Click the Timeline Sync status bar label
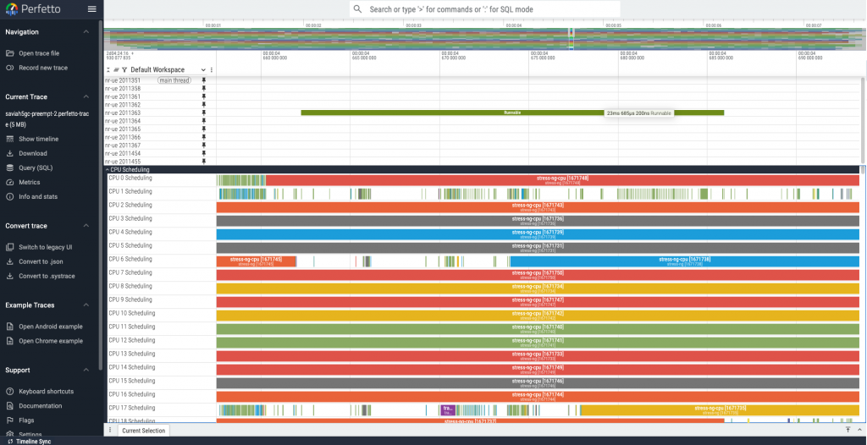867x445 pixels. click(x=33, y=442)
